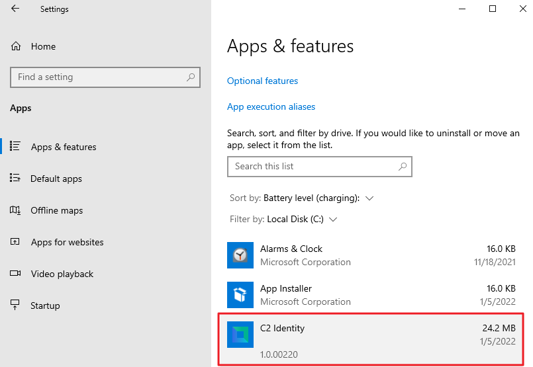
Task: Go to Apps for websites page
Action: (67, 242)
